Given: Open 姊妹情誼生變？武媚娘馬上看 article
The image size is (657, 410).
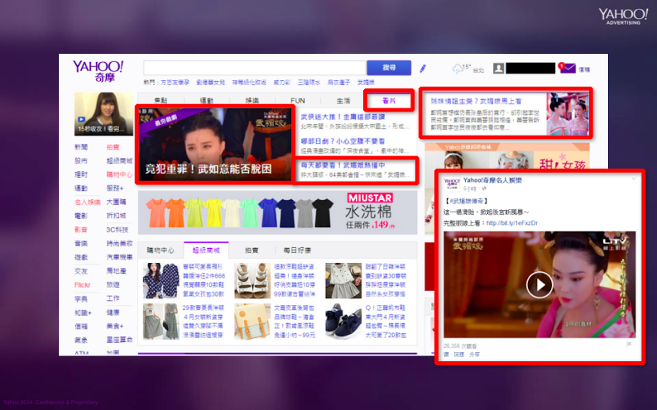Looking at the screenshot, I should [x=476, y=101].
